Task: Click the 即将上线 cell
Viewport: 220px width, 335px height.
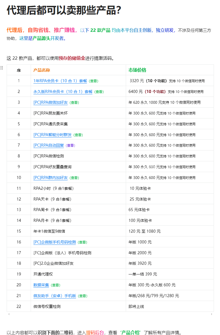Action: tap(170, 307)
